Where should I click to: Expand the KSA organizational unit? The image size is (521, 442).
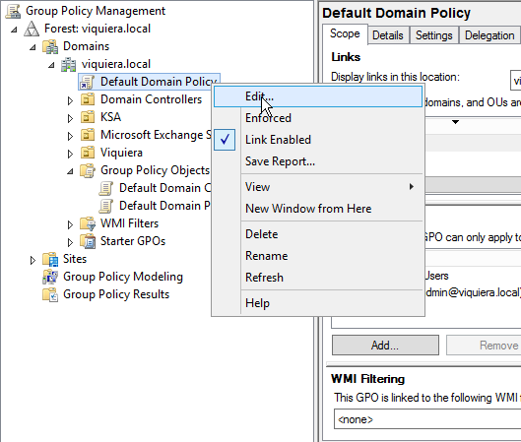[70, 118]
